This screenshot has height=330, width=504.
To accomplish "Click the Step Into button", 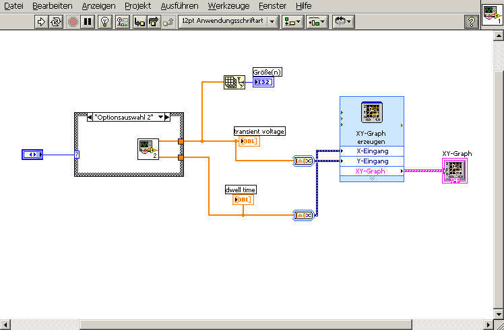I will click(140, 22).
